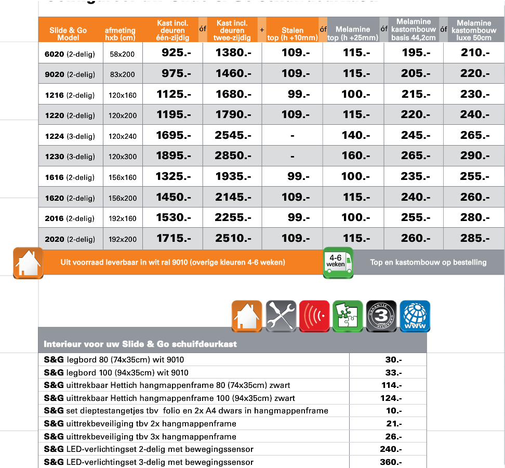Select price 124.- for Hettich hangmappenframe 100
The height and width of the screenshot is (468, 505).
click(x=391, y=398)
